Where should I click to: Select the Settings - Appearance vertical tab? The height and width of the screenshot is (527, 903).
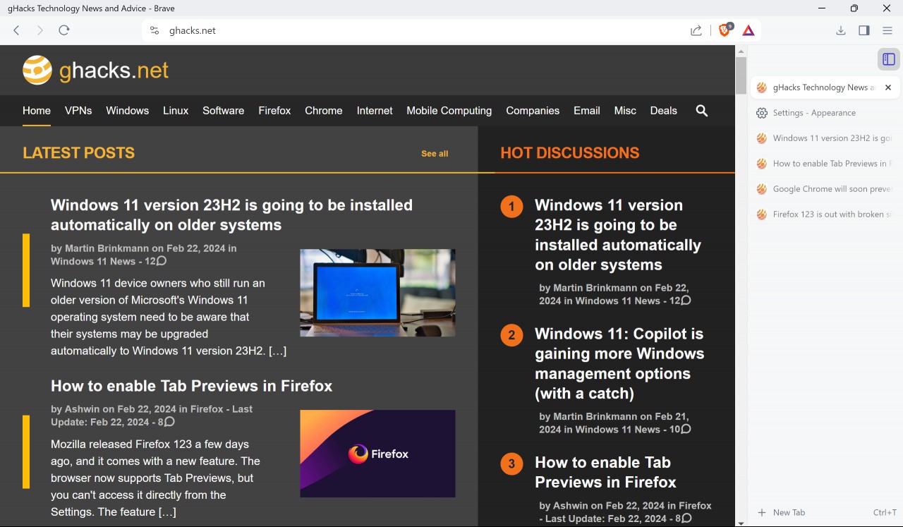tap(825, 113)
